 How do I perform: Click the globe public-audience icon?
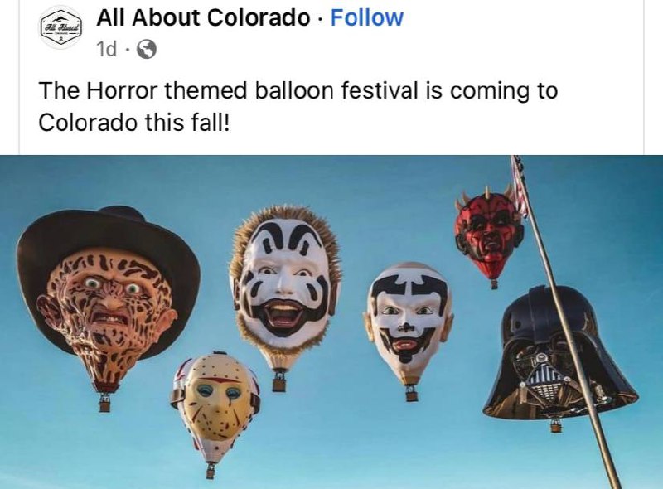pos(147,50)
